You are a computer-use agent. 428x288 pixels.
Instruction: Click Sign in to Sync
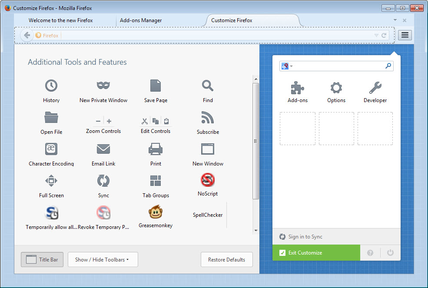pos(304,237)
